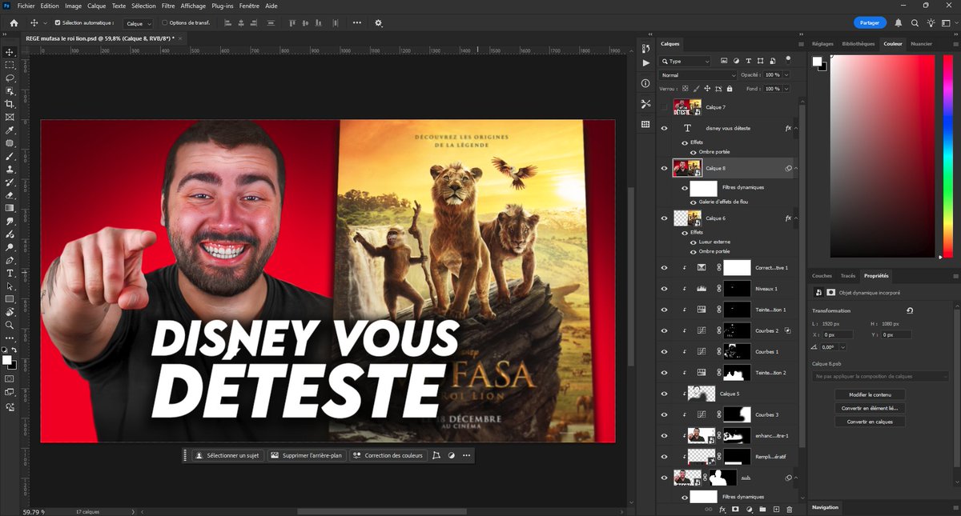This screenshot has width=961, height=516.
Task: Select the Rectangular Marquee tool
Action: tap(10, 65)
